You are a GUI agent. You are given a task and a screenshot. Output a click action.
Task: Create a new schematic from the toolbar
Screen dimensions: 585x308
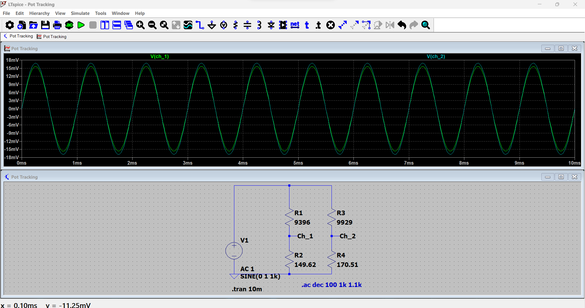[22, 25]
